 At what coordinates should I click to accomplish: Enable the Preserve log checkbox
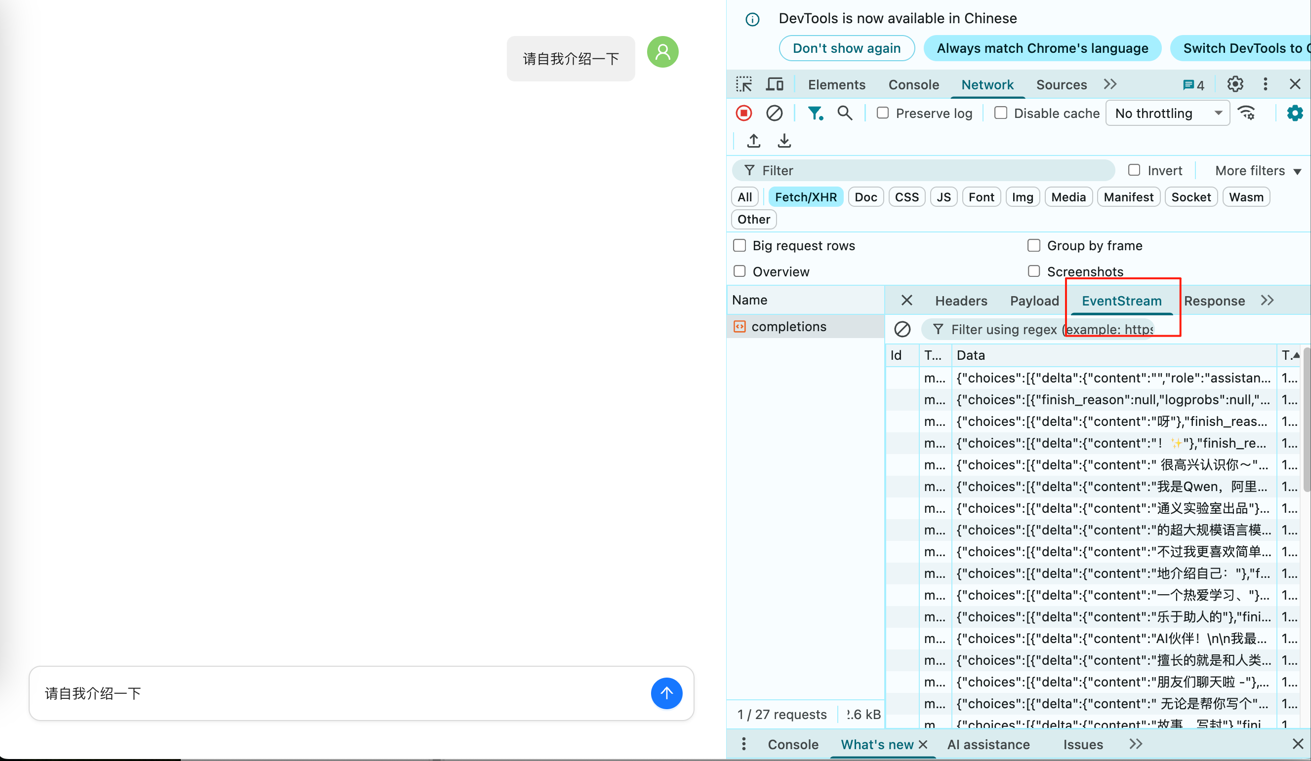tap(883, 114)
